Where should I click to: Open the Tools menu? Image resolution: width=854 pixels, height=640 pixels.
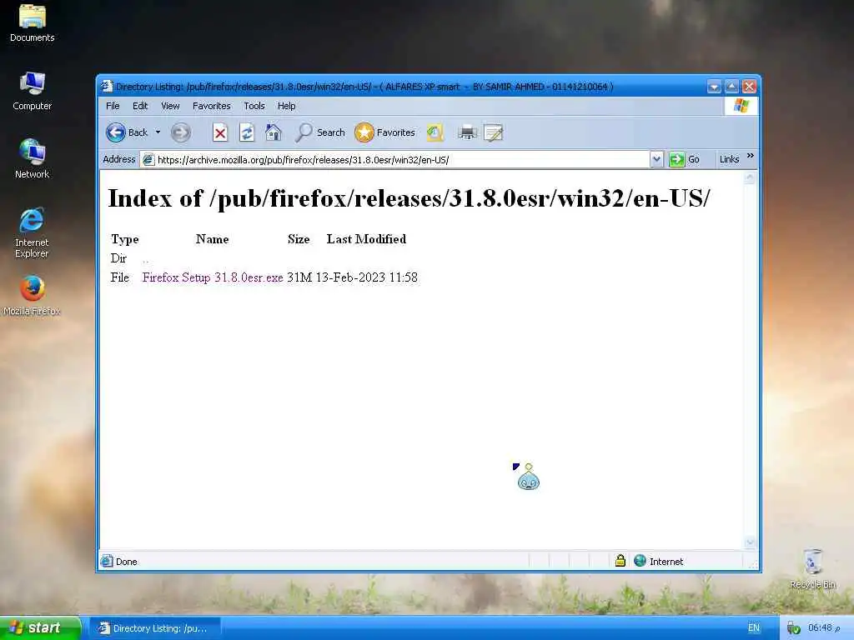[254, 106]
